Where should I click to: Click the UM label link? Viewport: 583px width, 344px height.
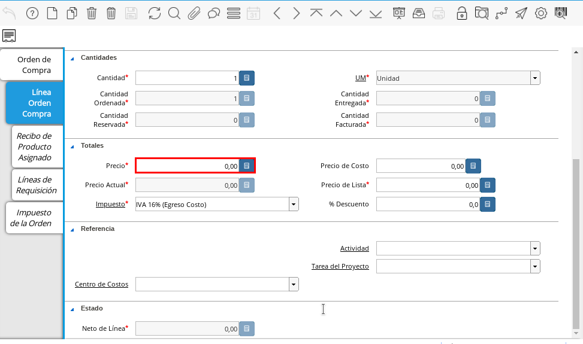(x=361, y=78)
